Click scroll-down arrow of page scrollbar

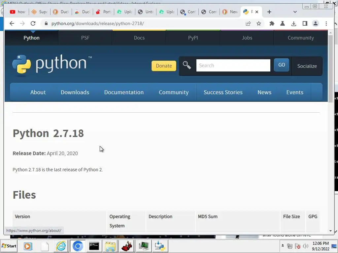point(330,231)
